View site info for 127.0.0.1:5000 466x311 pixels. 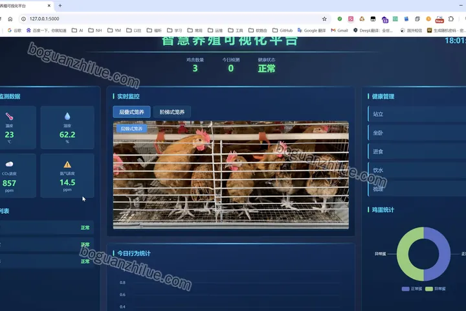[x=23, y=19]
